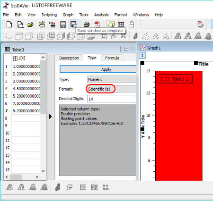This screenshot has width=213, height=201.
Task: Open the Analysis menu
Action: pyautogui.click(x=101, y=15)
